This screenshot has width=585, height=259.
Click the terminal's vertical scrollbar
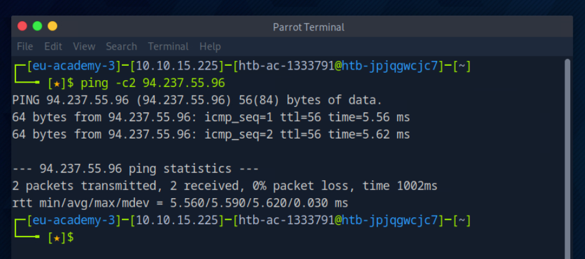[567, 155]
